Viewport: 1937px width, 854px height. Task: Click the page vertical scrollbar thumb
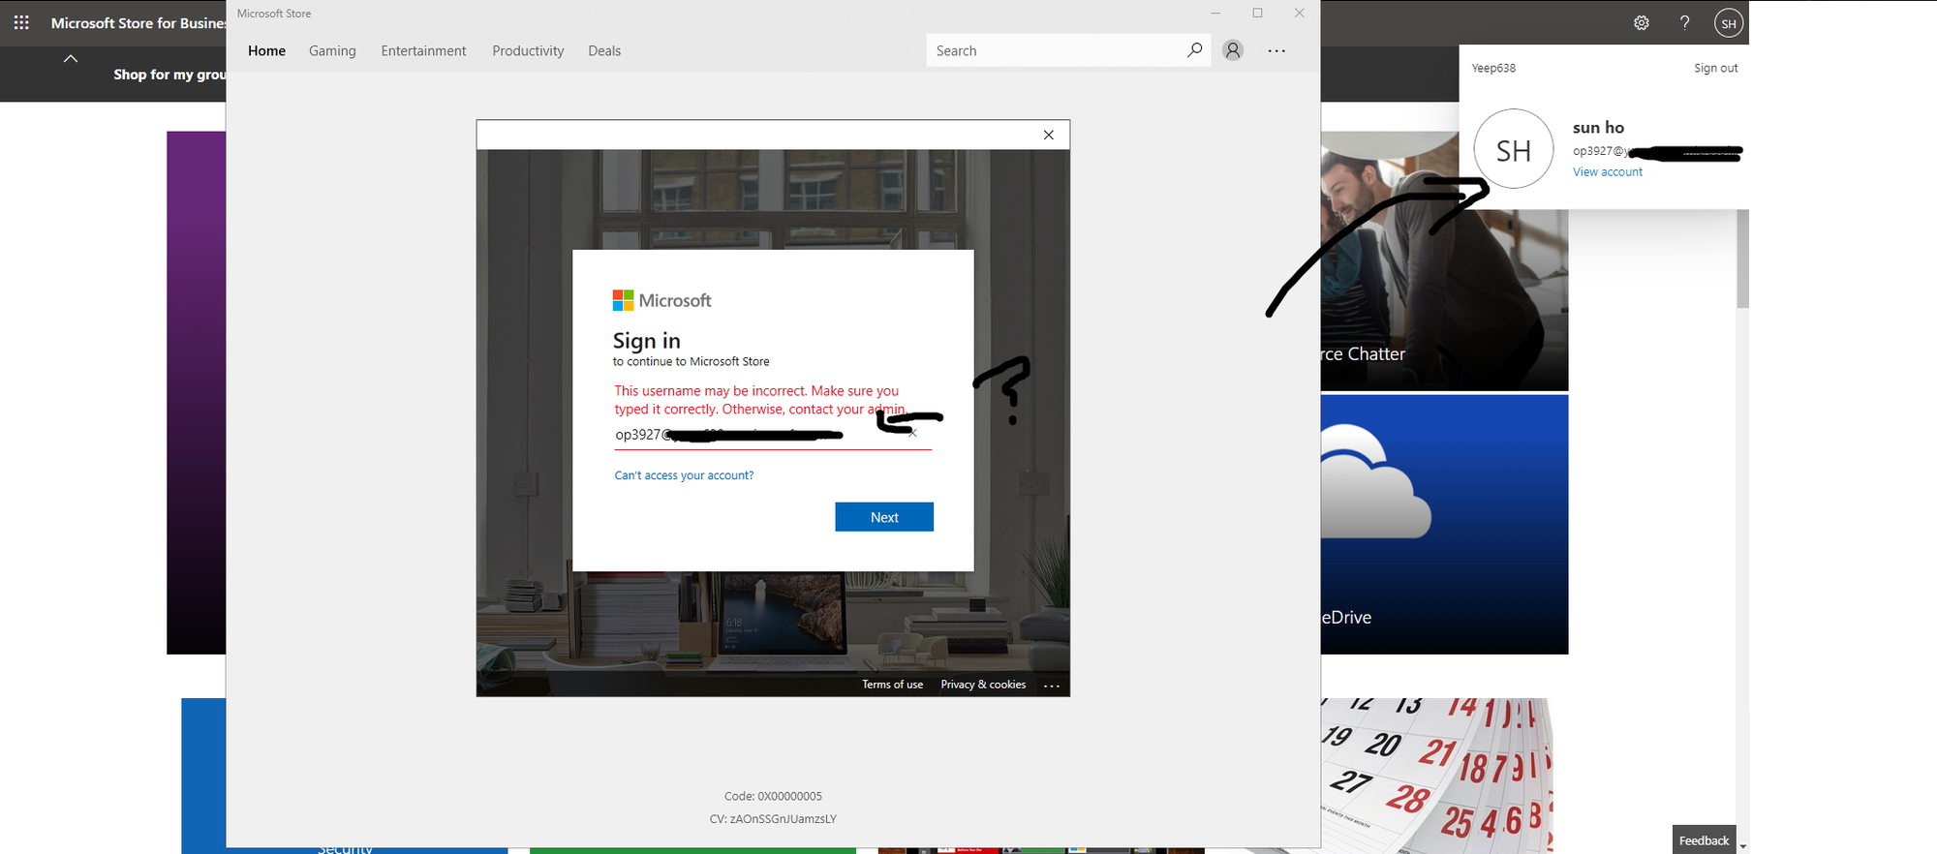1742,259
